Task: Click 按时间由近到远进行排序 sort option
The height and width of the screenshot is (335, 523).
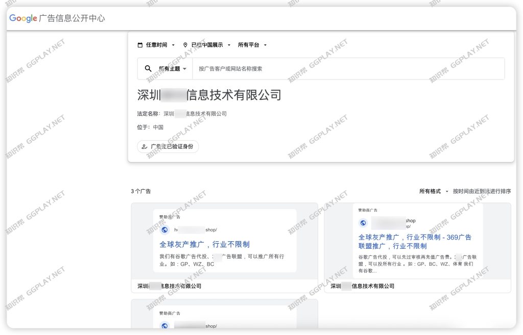Action: (482, 191)
